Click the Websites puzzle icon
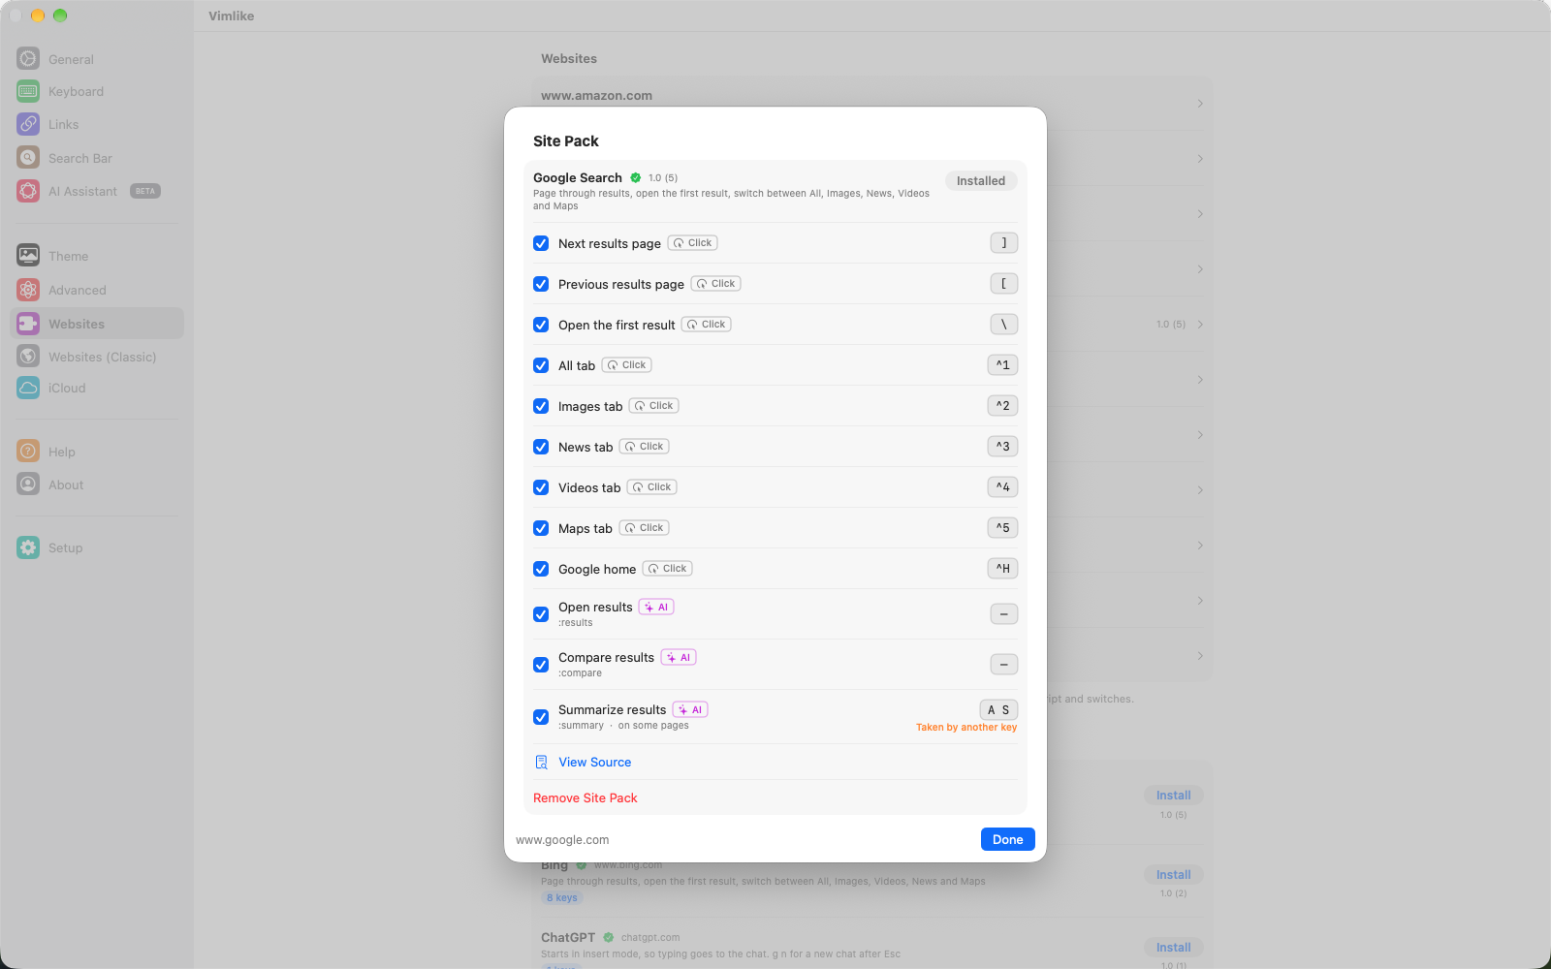This screenshot has width=1551, height=969. point(28,324)
